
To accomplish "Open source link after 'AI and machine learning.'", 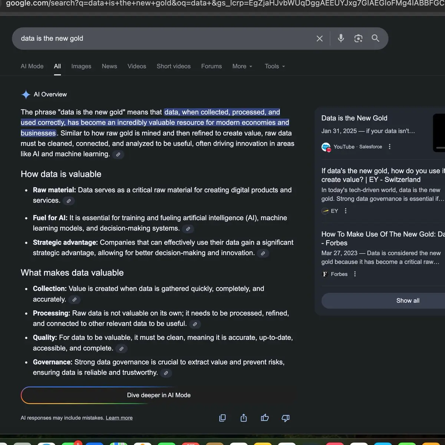I will [118, 154].
